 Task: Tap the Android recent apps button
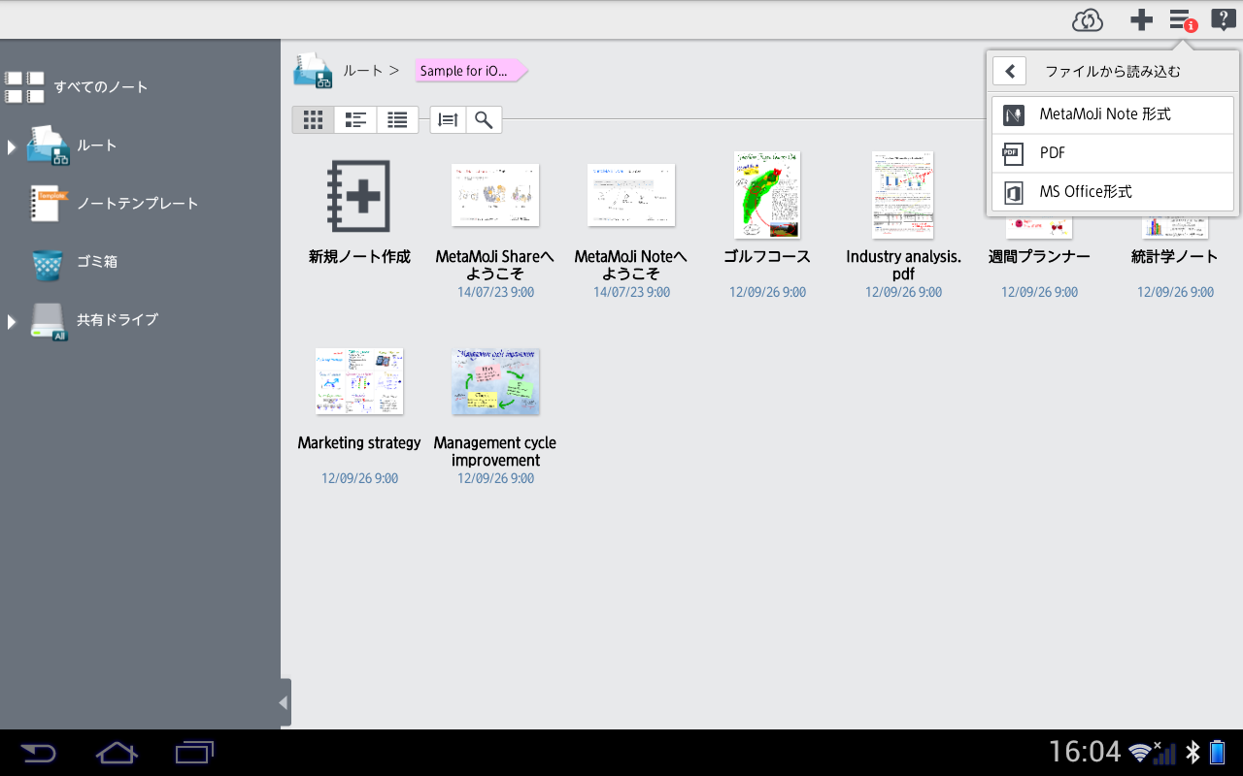click(x=194, y=753)
